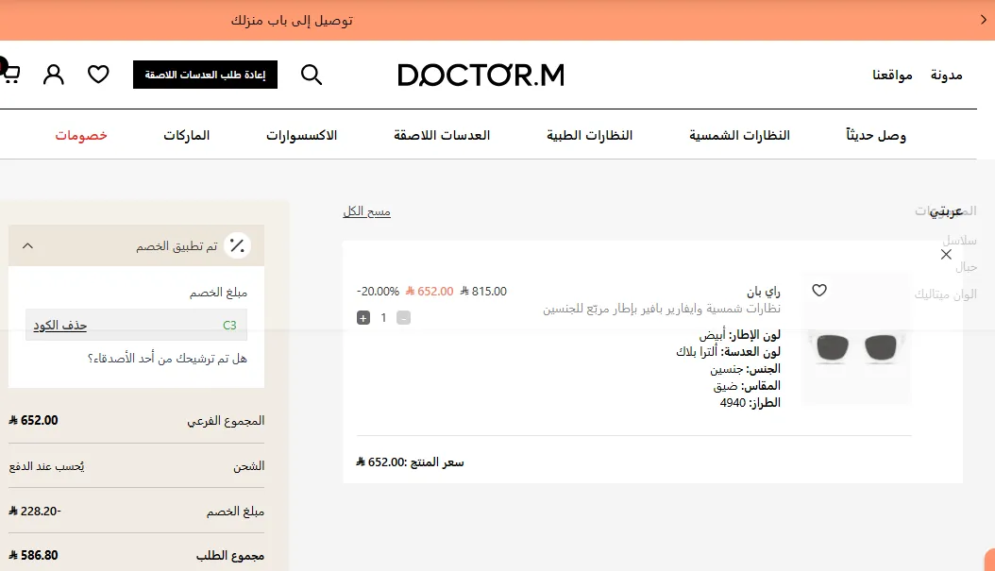Collapse the discount applied section chevron
The height and width of the screenshot is (571, 995).
tap(27, 245)
